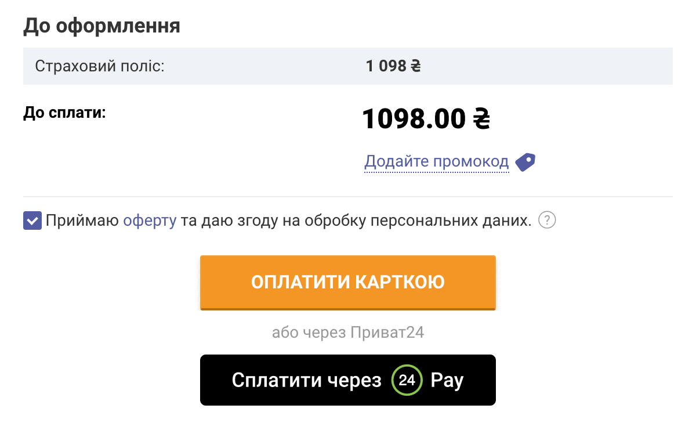This screenshot has width=696, height=441.
Task: Click the hryvnia sign in policy row
Action: (x=416, y=66)
